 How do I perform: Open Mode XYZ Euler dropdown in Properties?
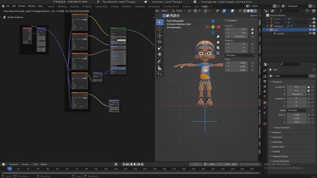tap(297, 110)
